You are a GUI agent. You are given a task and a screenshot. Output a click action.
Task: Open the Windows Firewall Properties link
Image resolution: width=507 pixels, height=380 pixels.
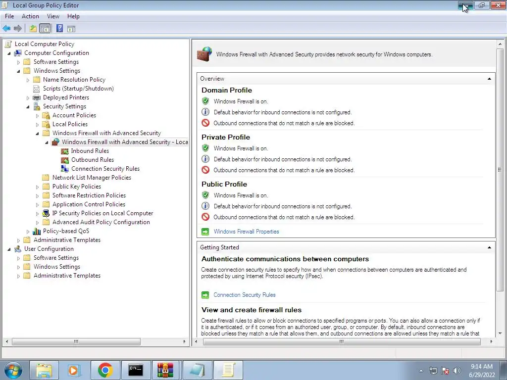coord(247,232)
